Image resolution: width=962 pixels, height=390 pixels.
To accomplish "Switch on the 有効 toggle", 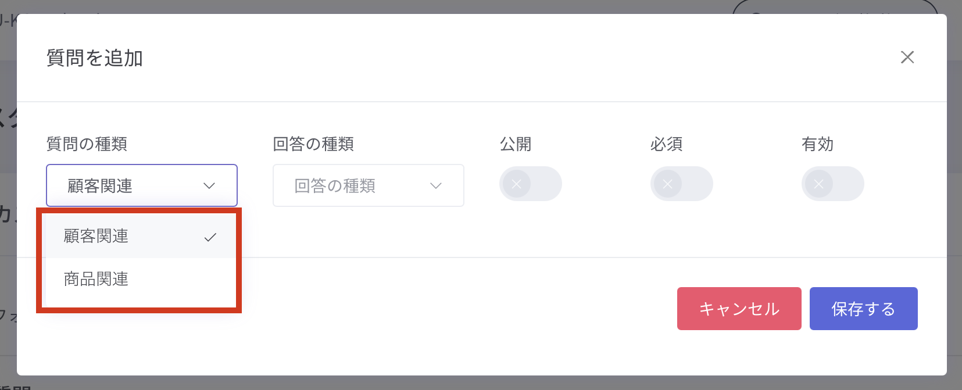I will pyautogui.click(x=832, y=184).
